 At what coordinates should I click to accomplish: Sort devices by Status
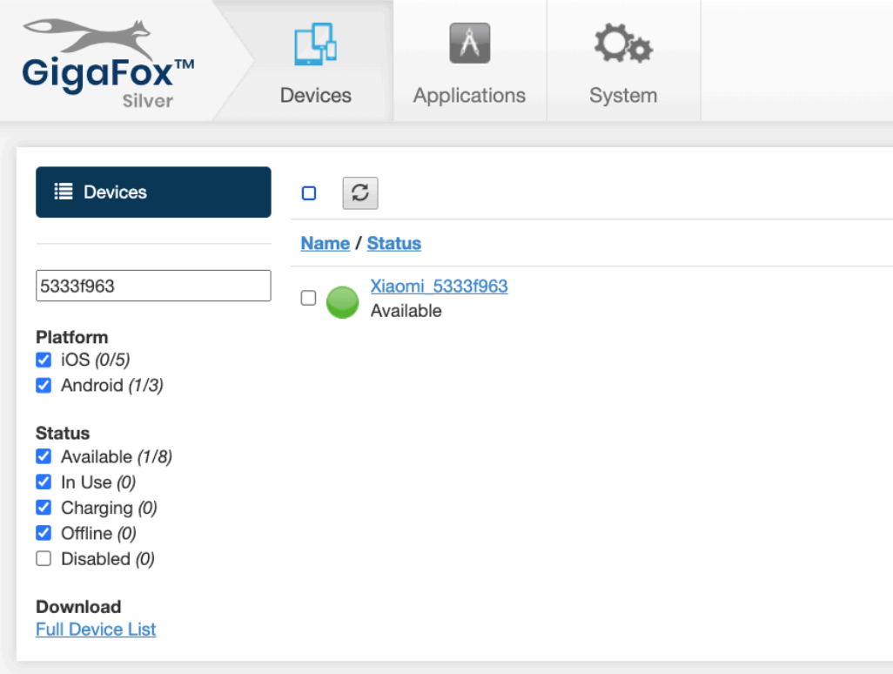pyautogui.click(x=394, y=243)
